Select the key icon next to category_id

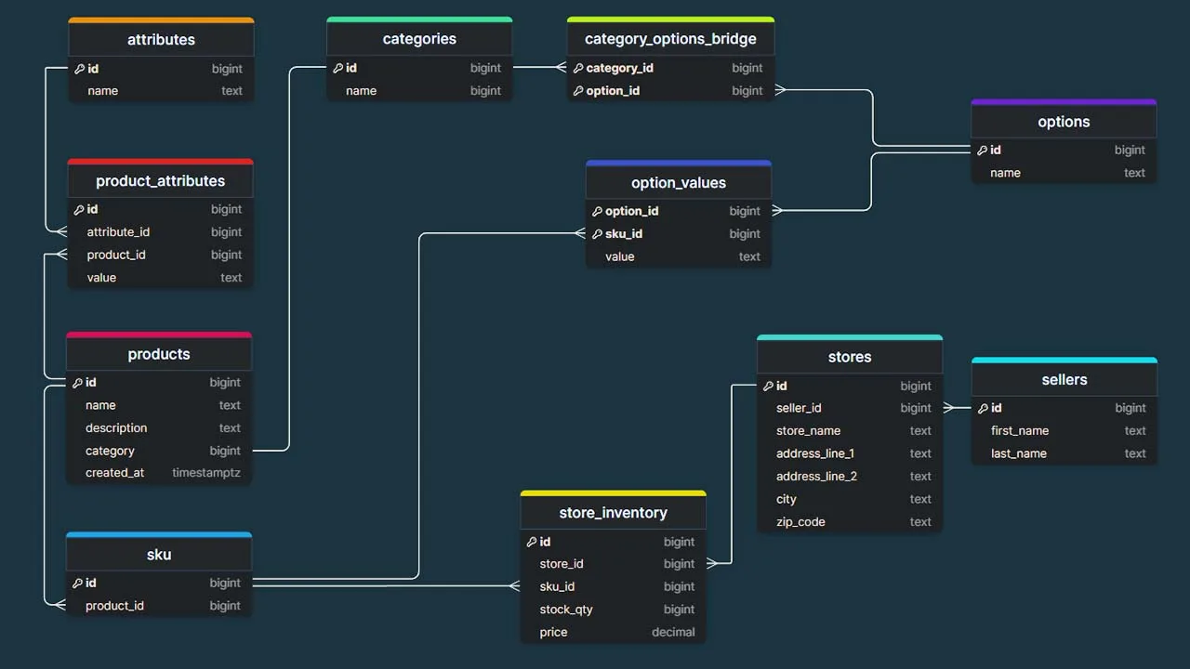coord(578,68)
